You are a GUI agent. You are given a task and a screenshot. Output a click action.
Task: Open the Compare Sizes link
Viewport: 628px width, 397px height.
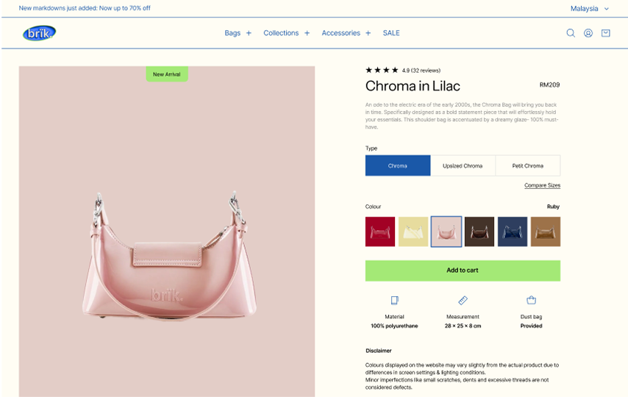click(542, 185)
